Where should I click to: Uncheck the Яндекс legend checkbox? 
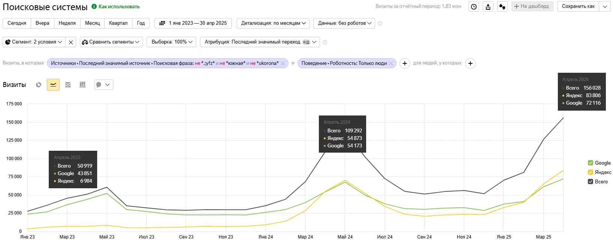tap(590, 172)
